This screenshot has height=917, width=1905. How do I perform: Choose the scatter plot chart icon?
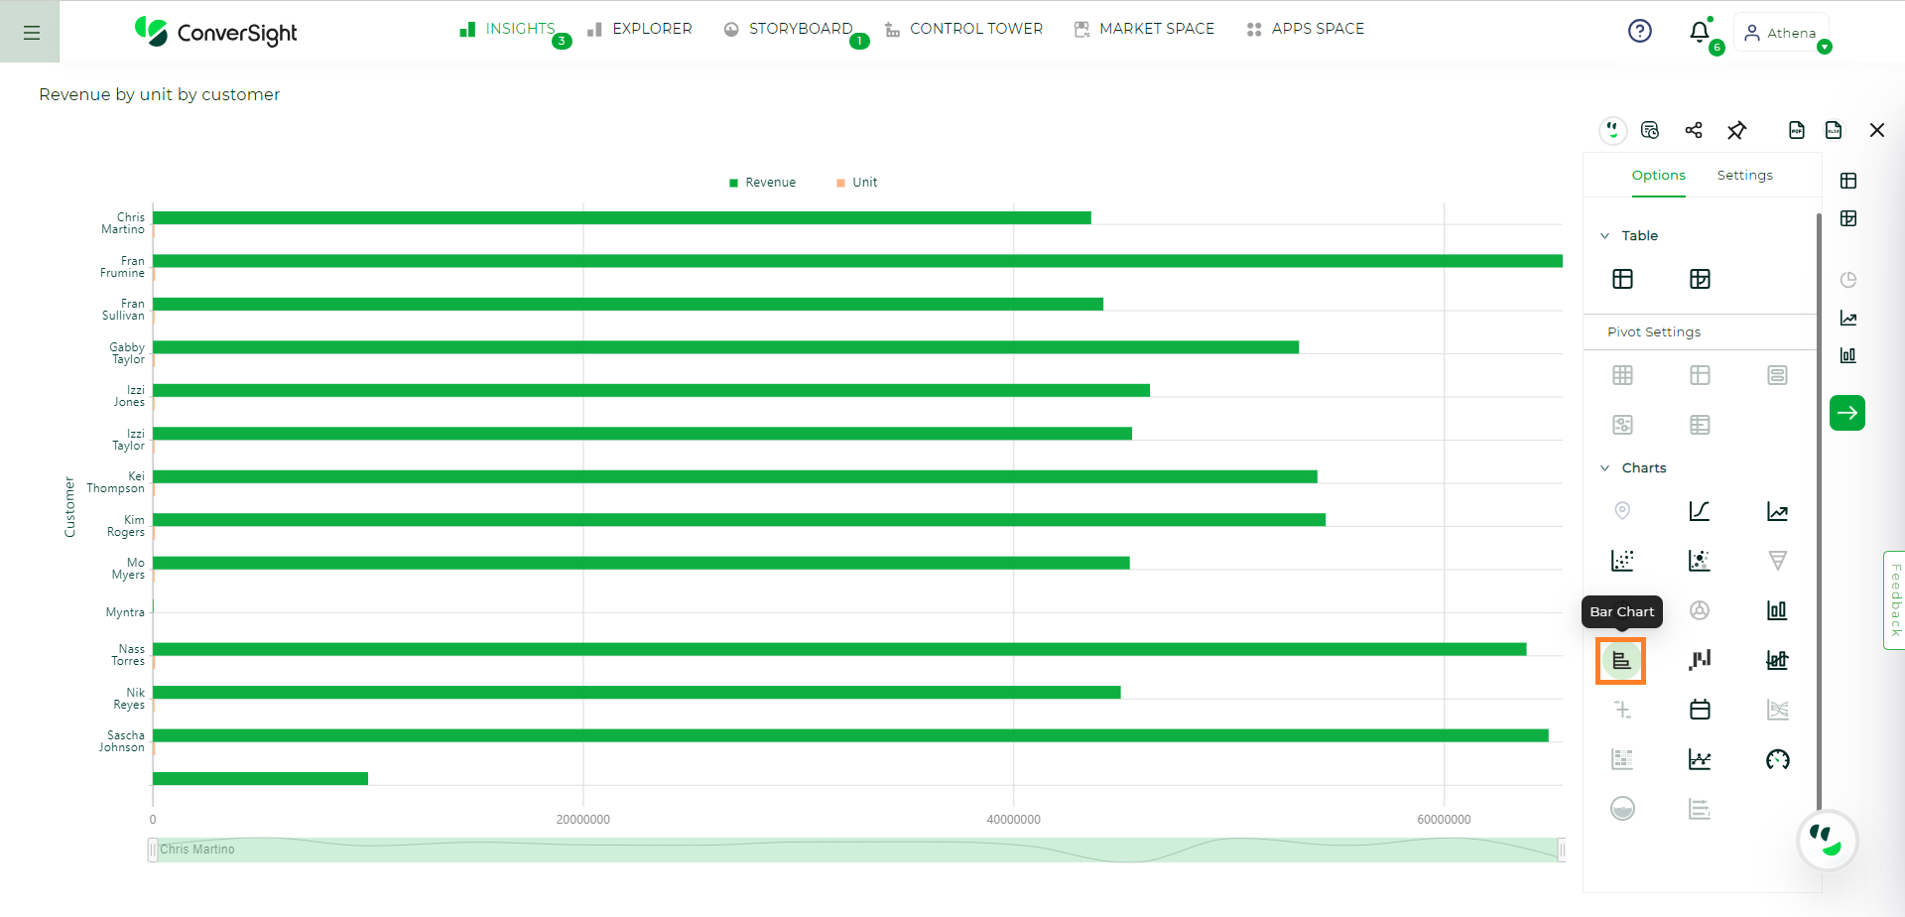1623,561
